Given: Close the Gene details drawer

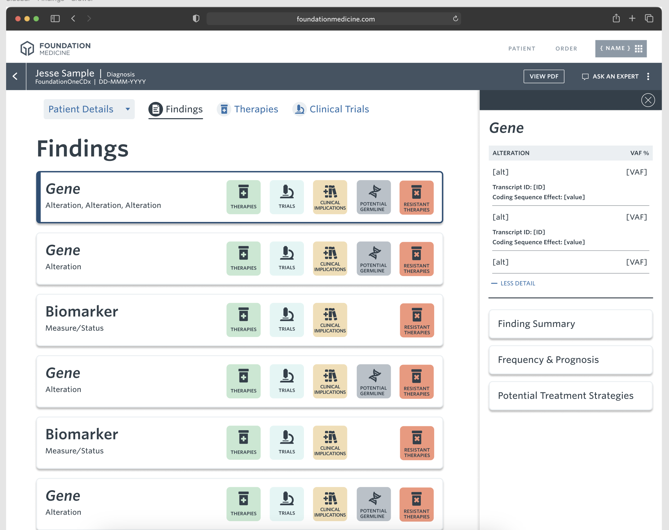Looking at the screenshot, I should click(648, 100).
